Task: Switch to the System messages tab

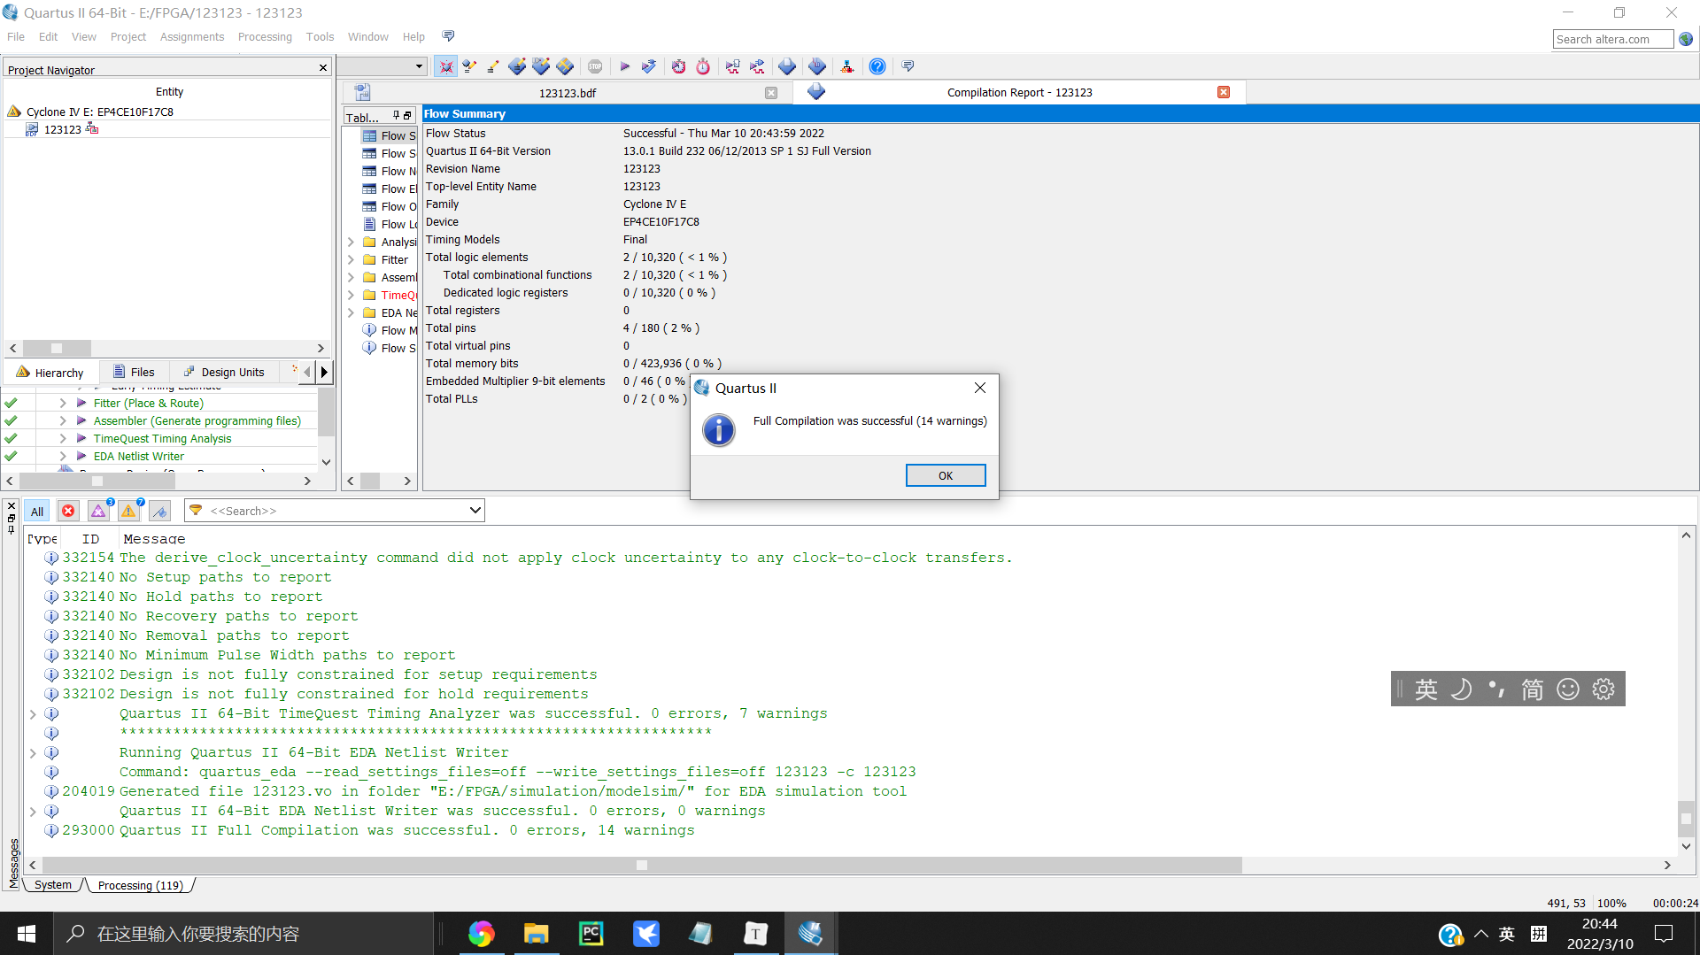Action: click(x=53, y=885)
